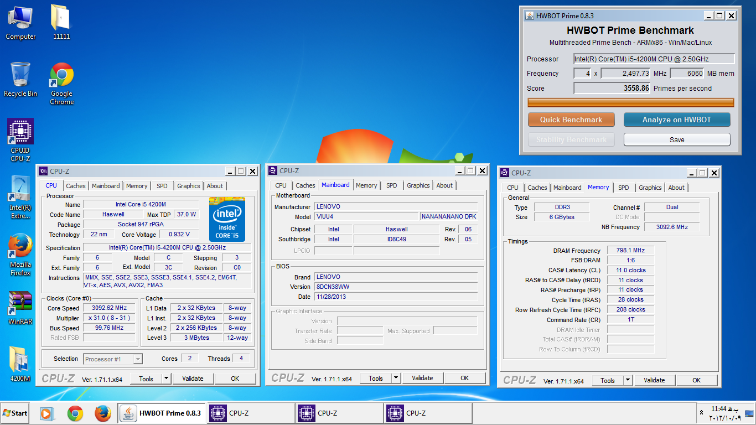Click the Bus Speed value 99.76 MHz

pyautogui.click(x=109, y=328)
